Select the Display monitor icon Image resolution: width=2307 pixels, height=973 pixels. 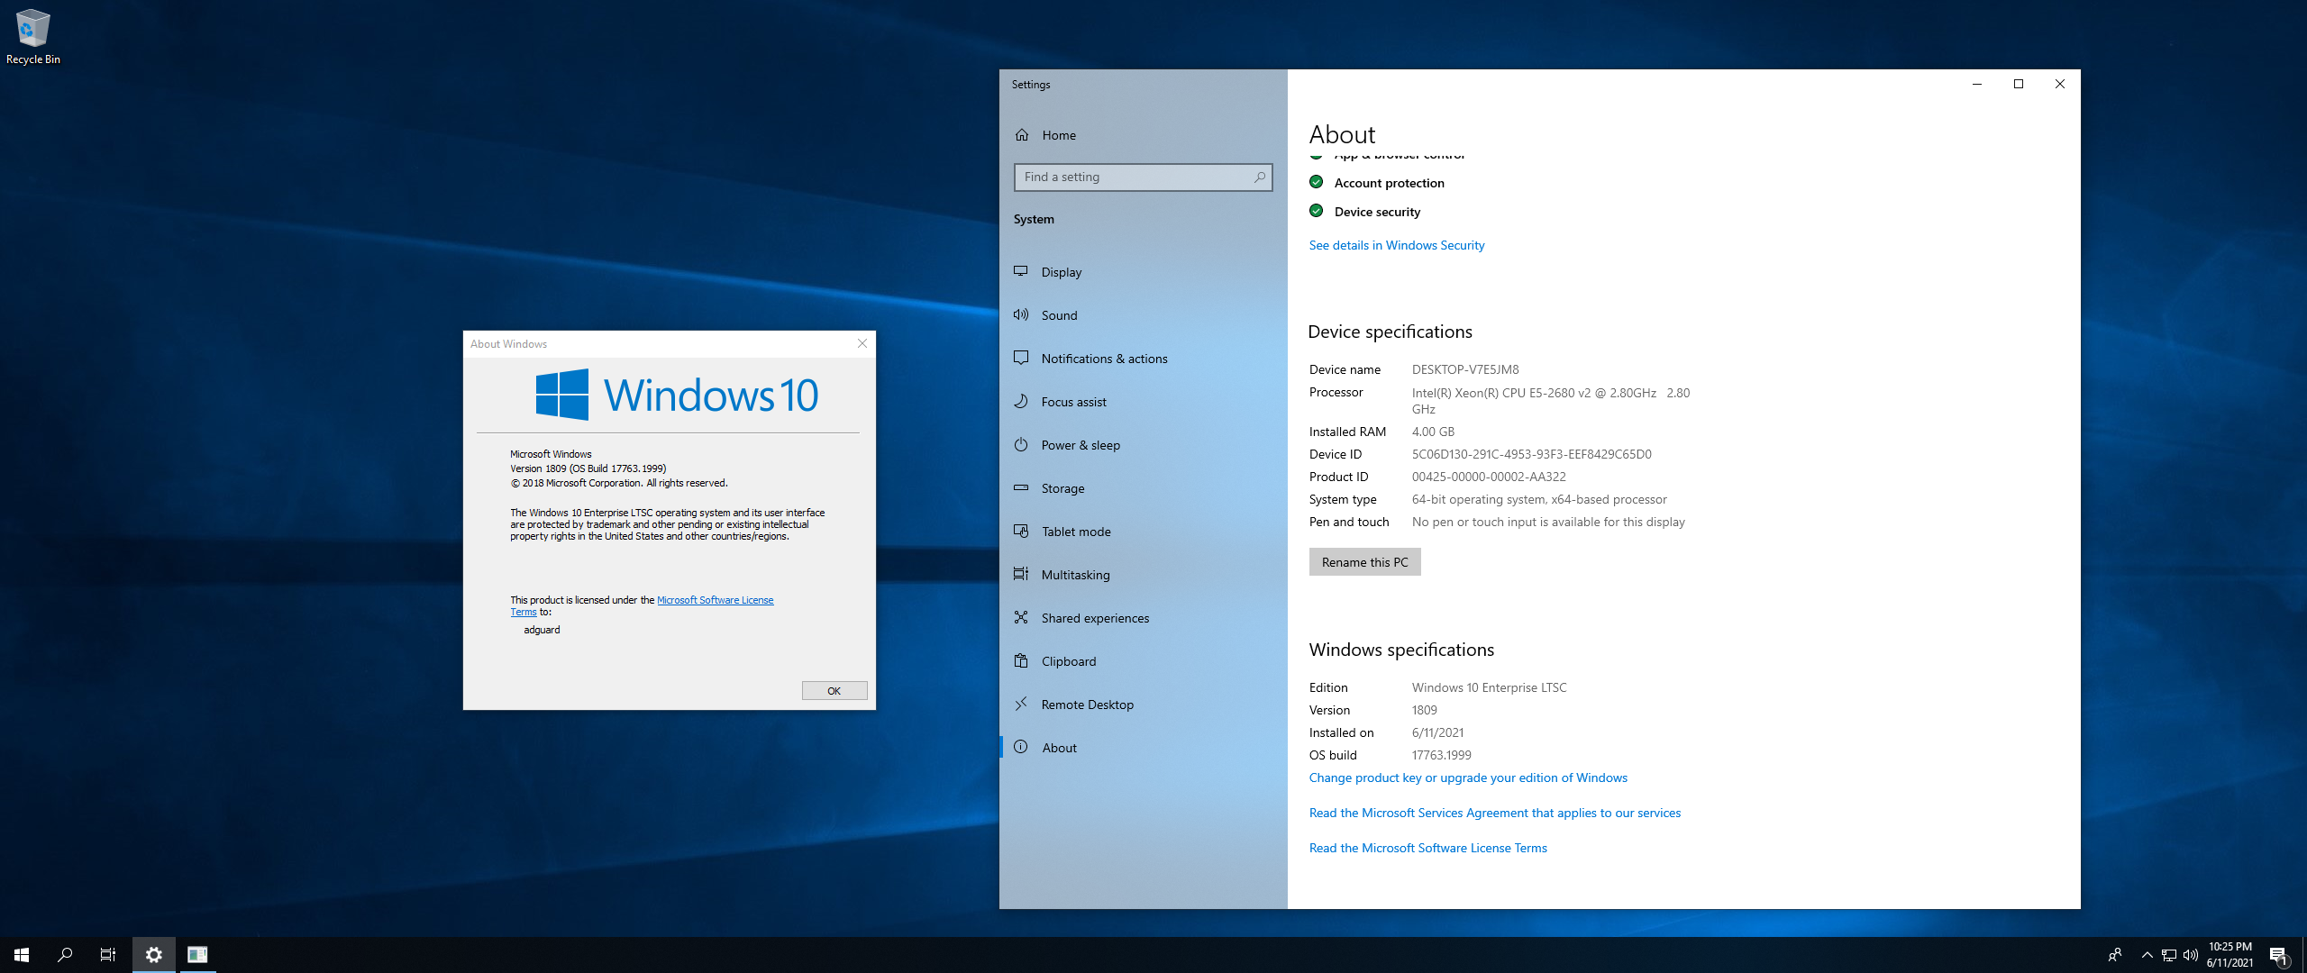point(1021,271)
